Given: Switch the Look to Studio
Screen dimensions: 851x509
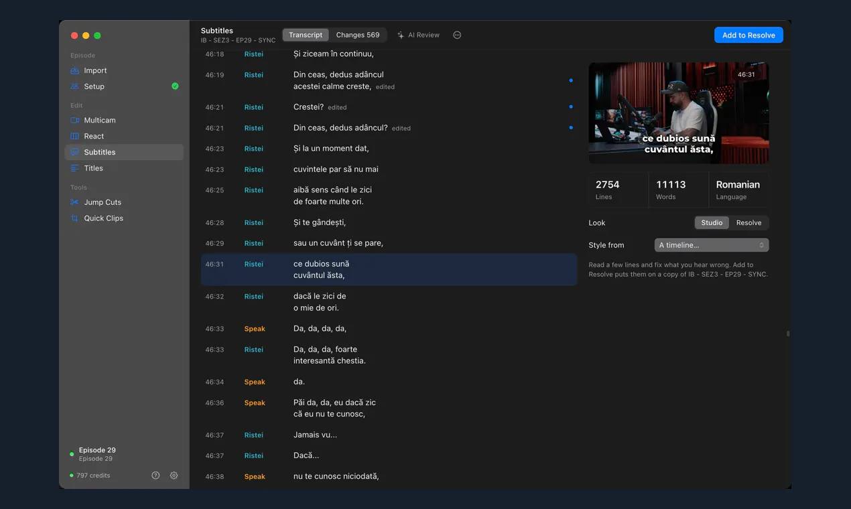Looking at the screenshot, I should 712,223.
